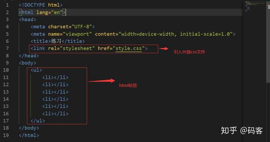Click the closing head tag
The height and width of the screenshot is (142, 270).
(x=29, y=56)
